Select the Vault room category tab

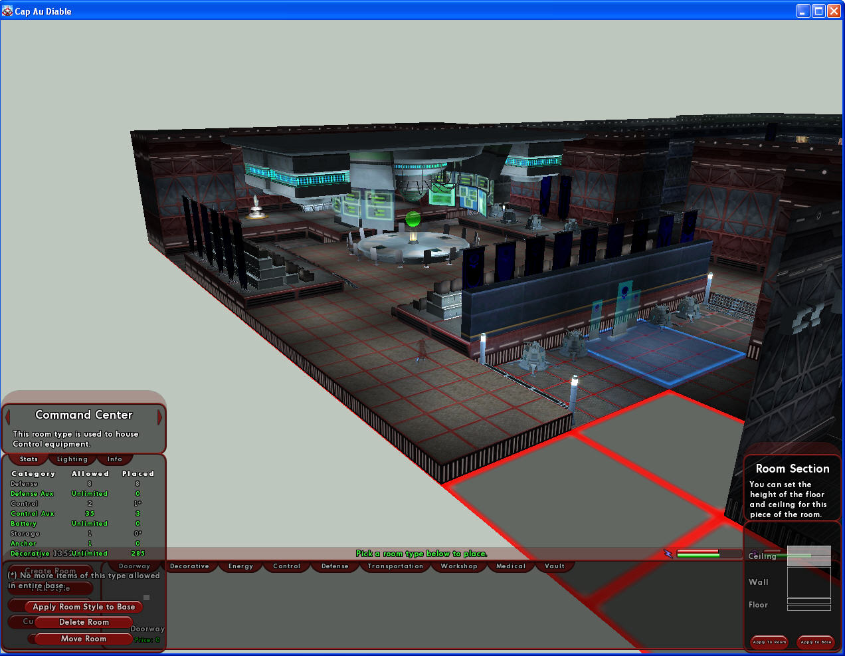coord(555,566)
